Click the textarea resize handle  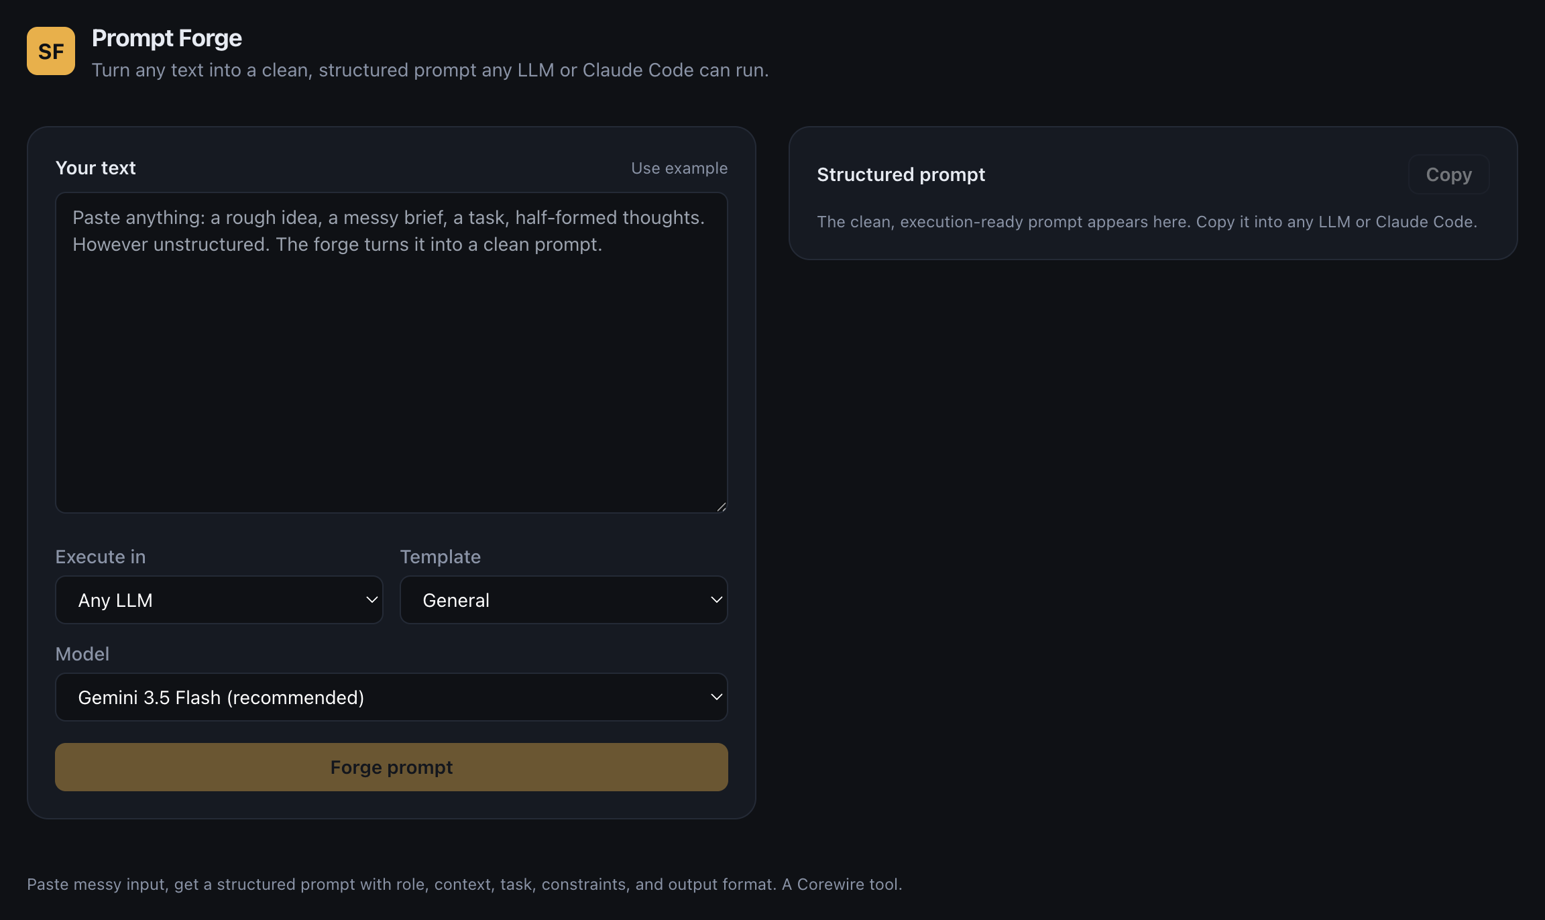(x=722, y=507)
